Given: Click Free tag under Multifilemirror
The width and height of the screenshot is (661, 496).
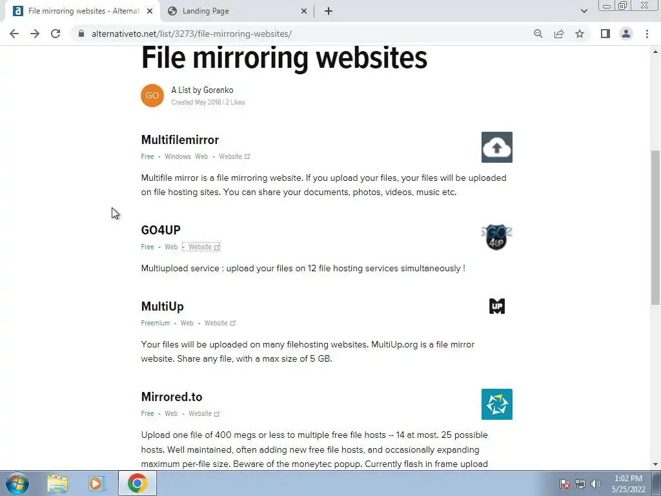Looking at the screenshot, I should click(148, 156).
